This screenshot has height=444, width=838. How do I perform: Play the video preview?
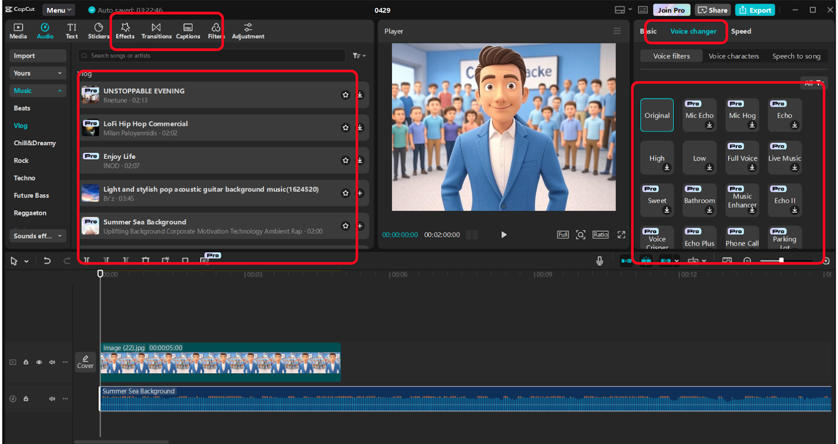(504, 235)
